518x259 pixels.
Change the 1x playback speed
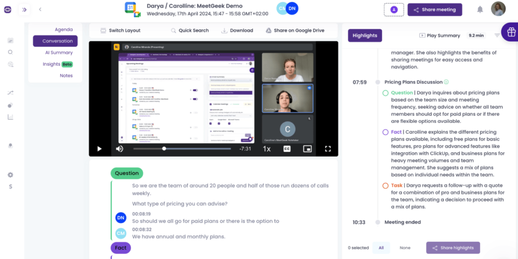click(x=267, y=149)
